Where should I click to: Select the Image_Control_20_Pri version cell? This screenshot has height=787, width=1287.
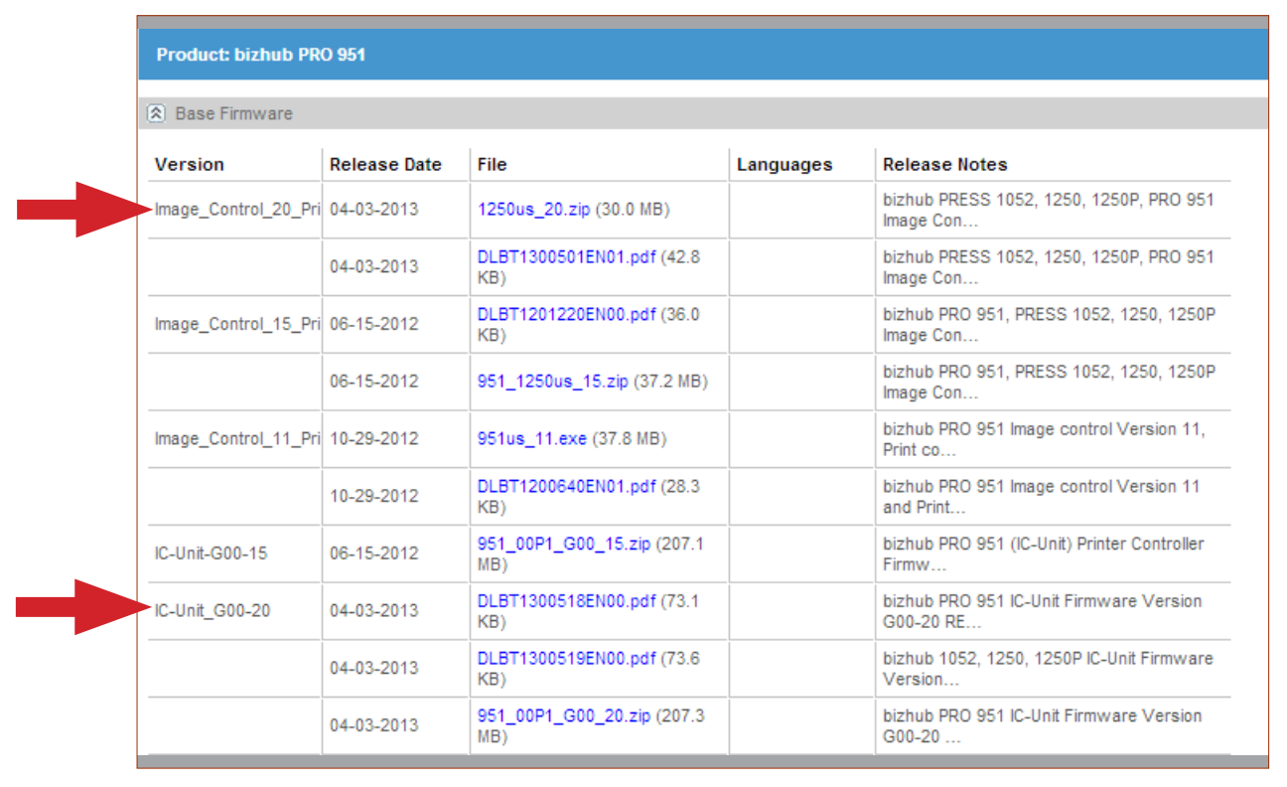point(236,210)
